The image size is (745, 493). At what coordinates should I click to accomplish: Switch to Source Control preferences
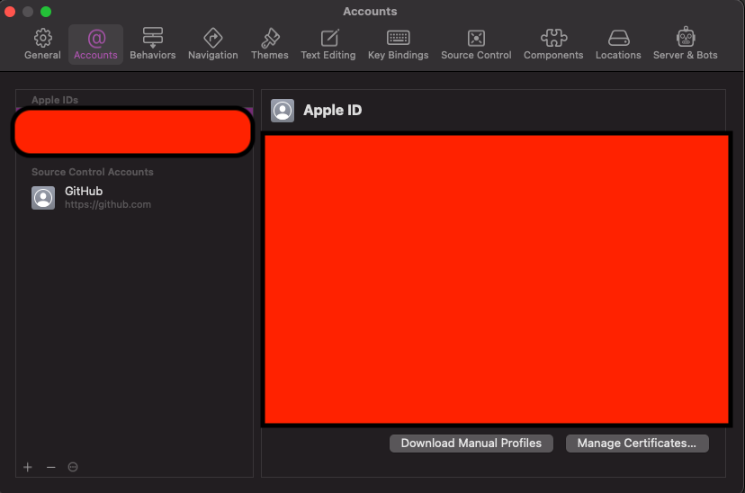click(x=476, y=44)
